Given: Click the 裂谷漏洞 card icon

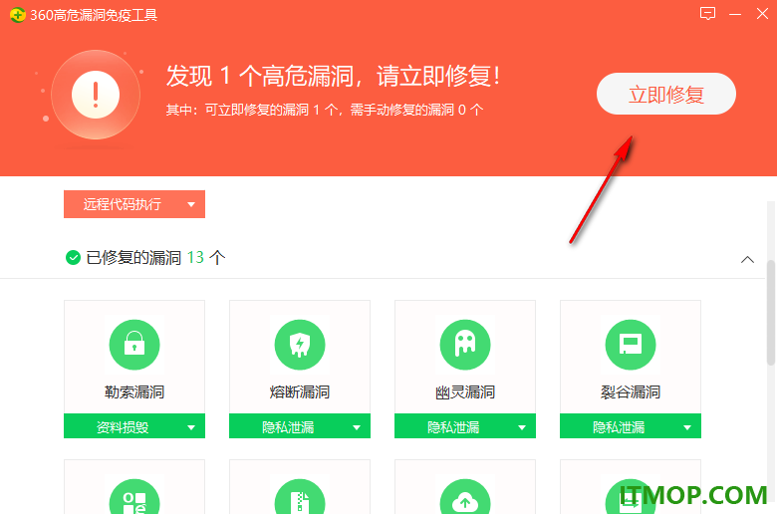Looking at the screenshot, I should (631, 345).
